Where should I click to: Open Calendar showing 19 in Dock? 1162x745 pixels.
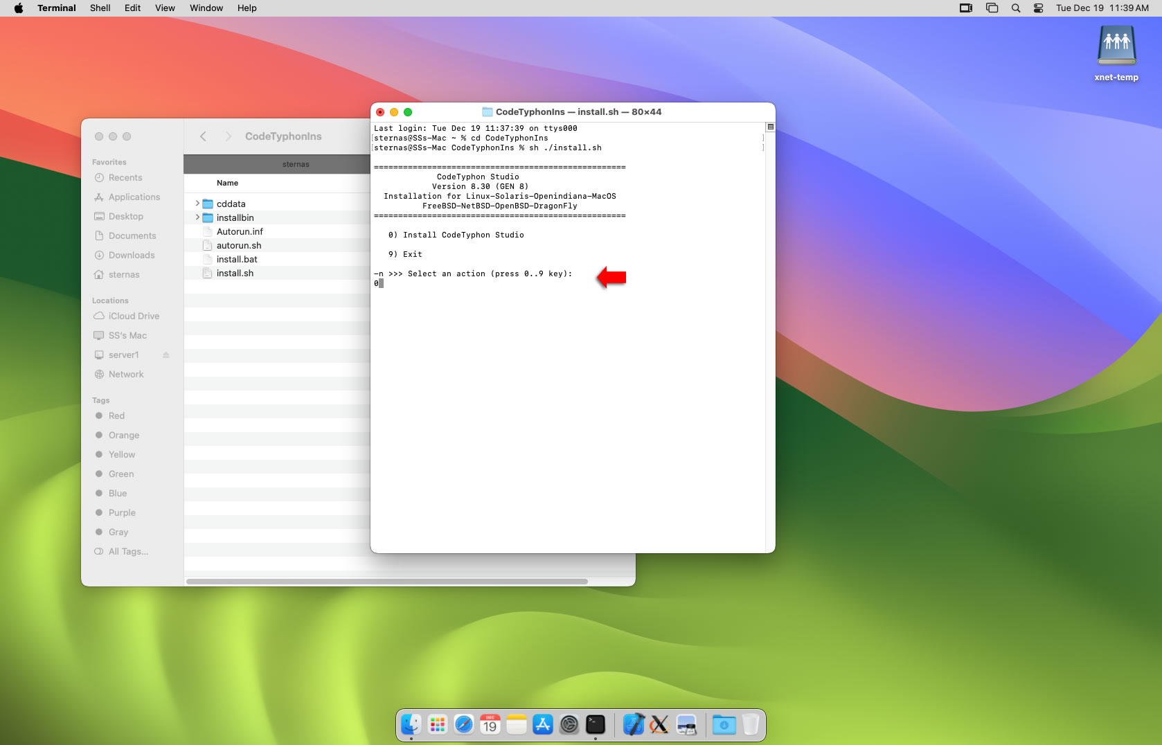pyautogui.click(x=490, y=724)
